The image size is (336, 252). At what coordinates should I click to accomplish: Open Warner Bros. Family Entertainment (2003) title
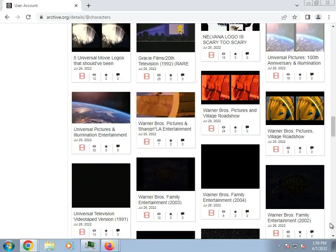(160, 200)
